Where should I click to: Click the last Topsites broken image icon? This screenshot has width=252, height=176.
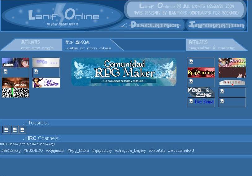[x=22, y=130]
